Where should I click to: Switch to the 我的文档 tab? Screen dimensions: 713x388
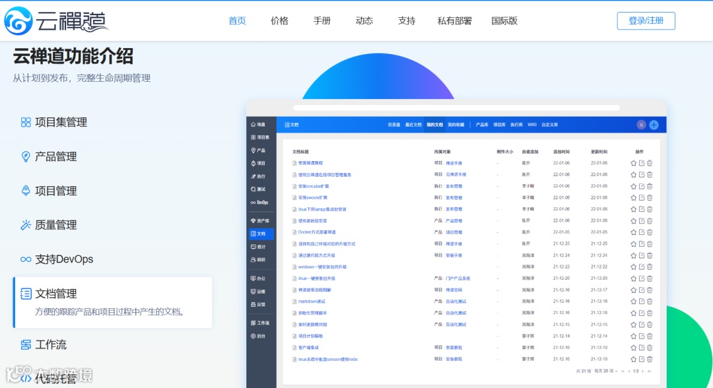(x=434, y=125)
